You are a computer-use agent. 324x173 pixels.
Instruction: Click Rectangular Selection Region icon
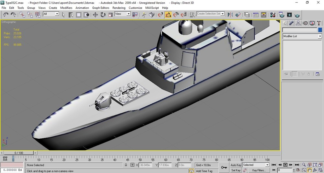coord(79,15)
